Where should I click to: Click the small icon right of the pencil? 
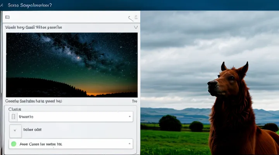tap(136, 17)
